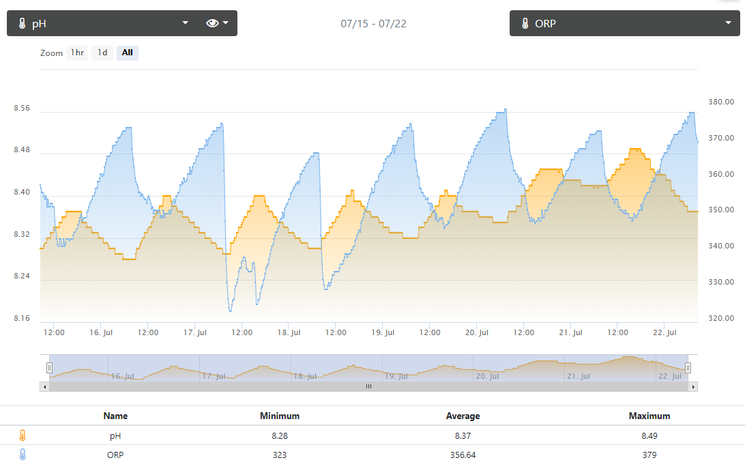Set zoom to 1hr
The image size is (745, 473).
(77, 53)
